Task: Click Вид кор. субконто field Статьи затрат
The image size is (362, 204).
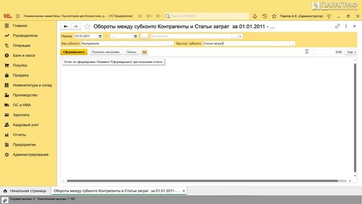Action: [x=246, y=44]
